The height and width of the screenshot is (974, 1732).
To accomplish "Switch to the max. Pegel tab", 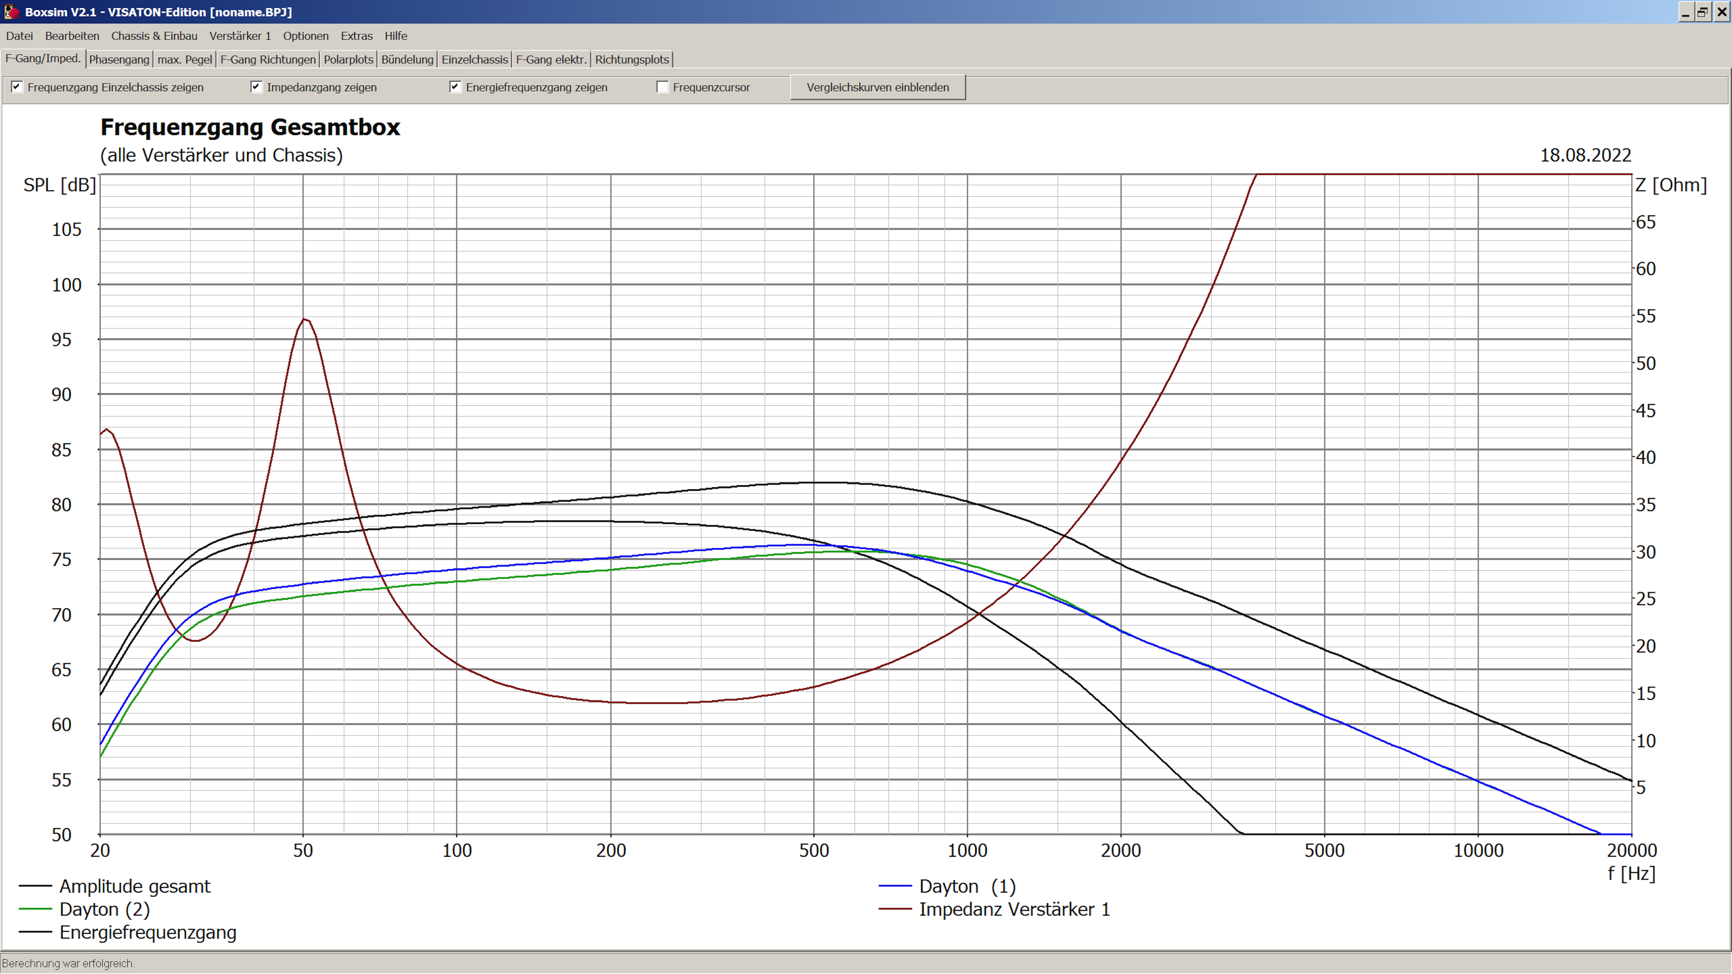I will pos(185,60).
